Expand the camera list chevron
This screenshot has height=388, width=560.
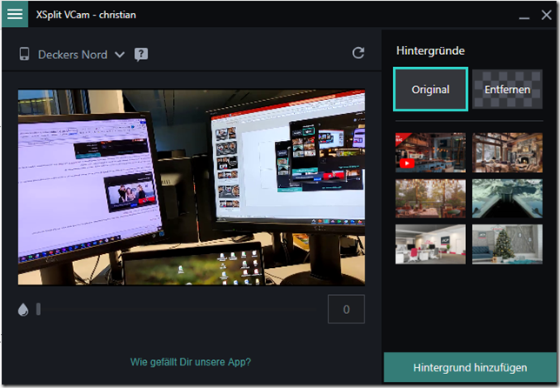tap(120, 55)
